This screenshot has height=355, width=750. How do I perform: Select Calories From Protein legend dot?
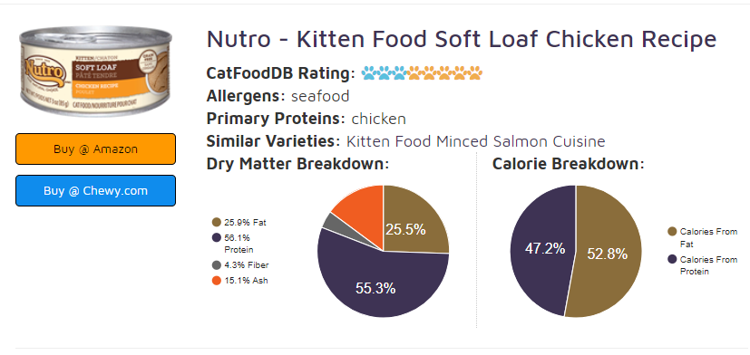pyautogui.click(x=672, y=259)
